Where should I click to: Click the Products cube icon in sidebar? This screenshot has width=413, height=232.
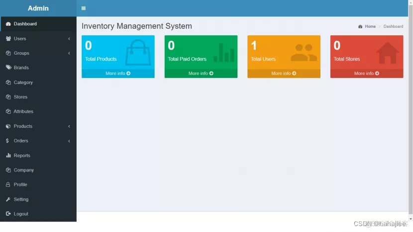(8, 126)
